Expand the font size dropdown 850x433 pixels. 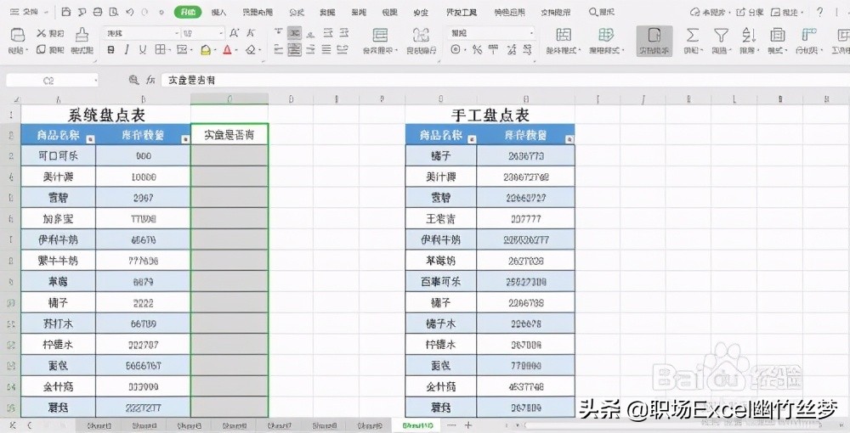pyautogui.click(x=221, y=34)
